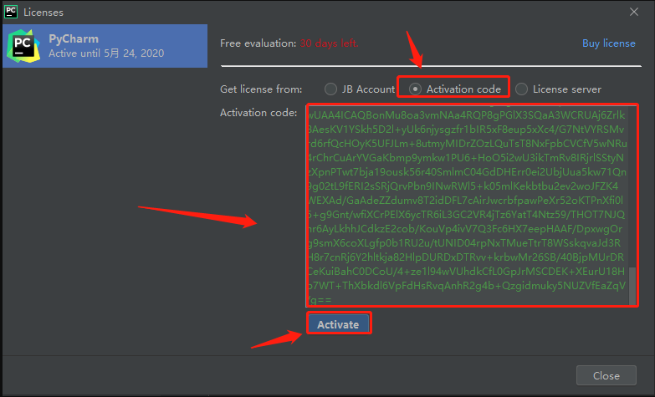
Task: Click the PyCharm icon in the title bar
Action: (11, 11)
